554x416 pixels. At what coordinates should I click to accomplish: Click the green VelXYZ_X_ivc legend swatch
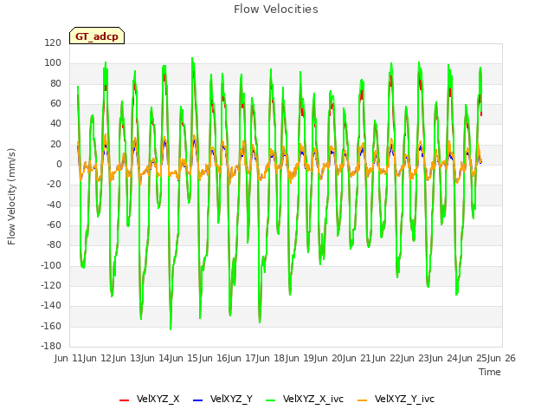click(x=270, y=400)
